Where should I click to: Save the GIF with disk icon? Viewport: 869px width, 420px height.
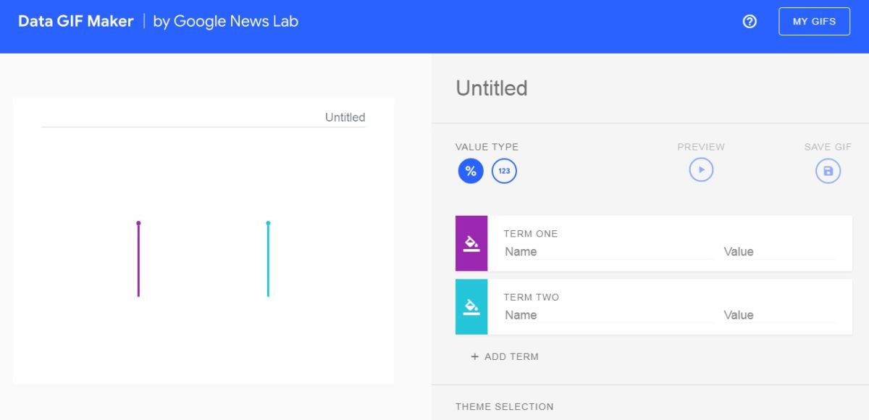click(x=828, y=172)
